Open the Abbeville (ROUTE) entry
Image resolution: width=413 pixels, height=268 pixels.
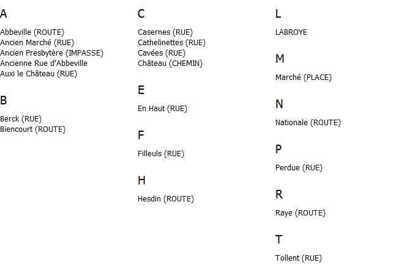pyautogui.click(x=32, y=32)
